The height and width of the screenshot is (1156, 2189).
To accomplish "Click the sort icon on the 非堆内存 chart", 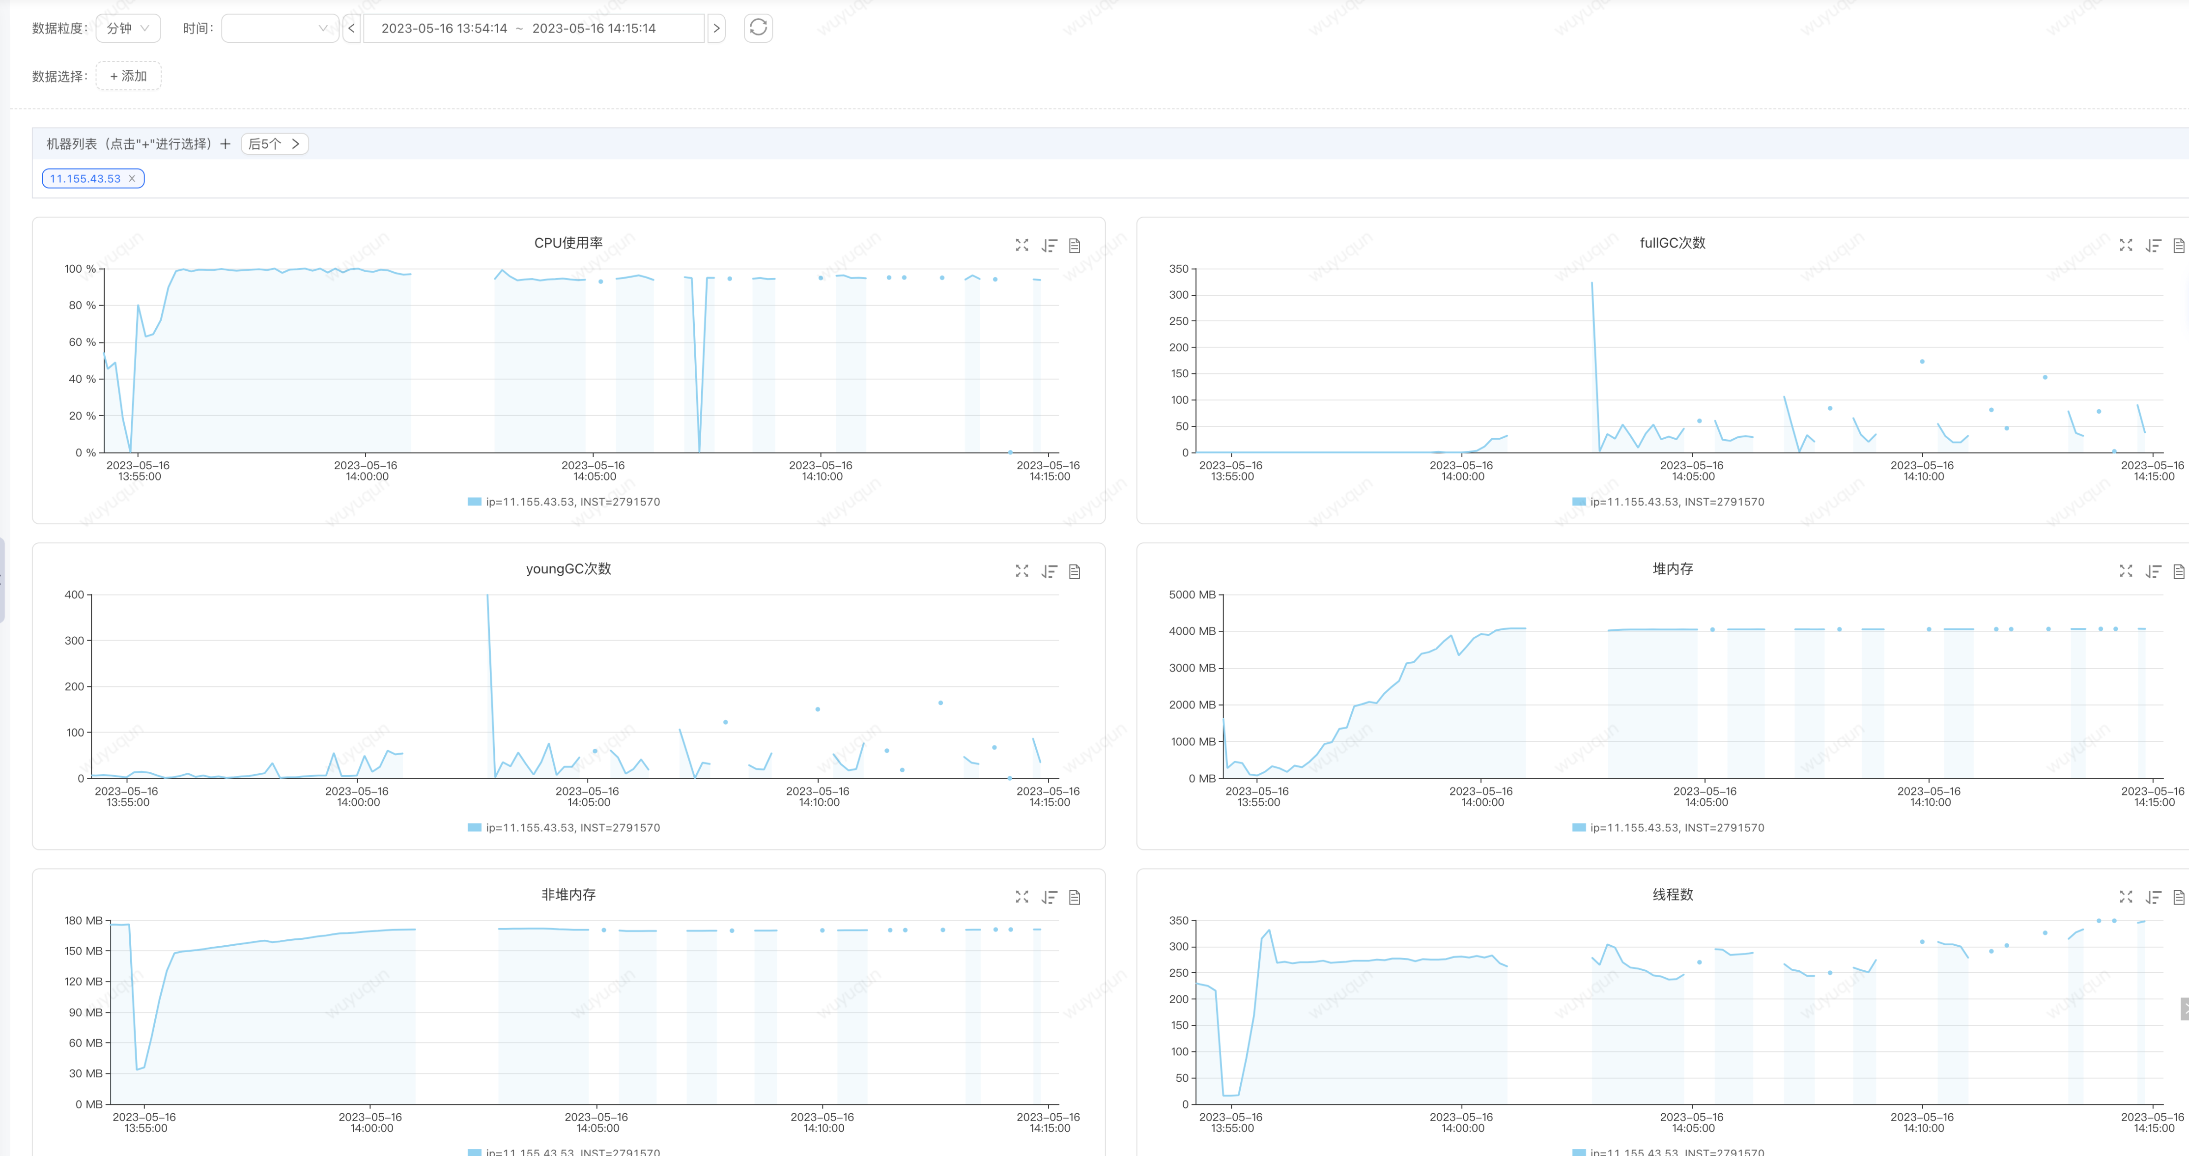I will pos(1049,898).
